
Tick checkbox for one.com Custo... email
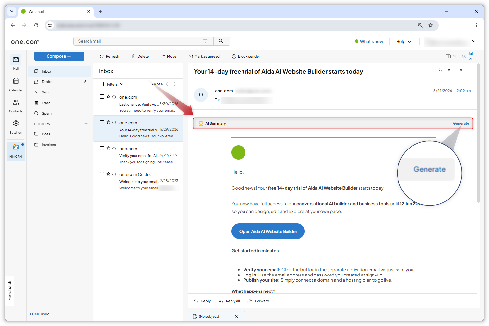(x=102, y=174)
